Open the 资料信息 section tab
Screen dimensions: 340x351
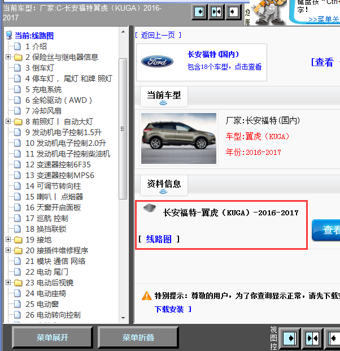pos(164,185)
